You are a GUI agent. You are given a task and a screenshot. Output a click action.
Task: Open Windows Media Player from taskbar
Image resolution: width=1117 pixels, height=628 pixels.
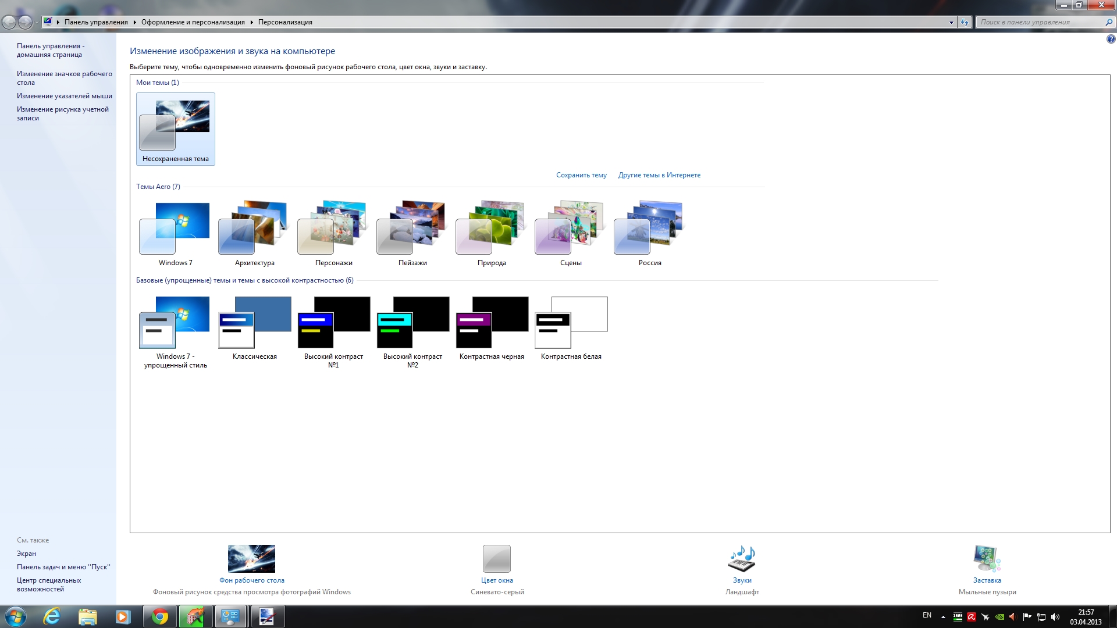pyautogui.click(x=123, y=616)
